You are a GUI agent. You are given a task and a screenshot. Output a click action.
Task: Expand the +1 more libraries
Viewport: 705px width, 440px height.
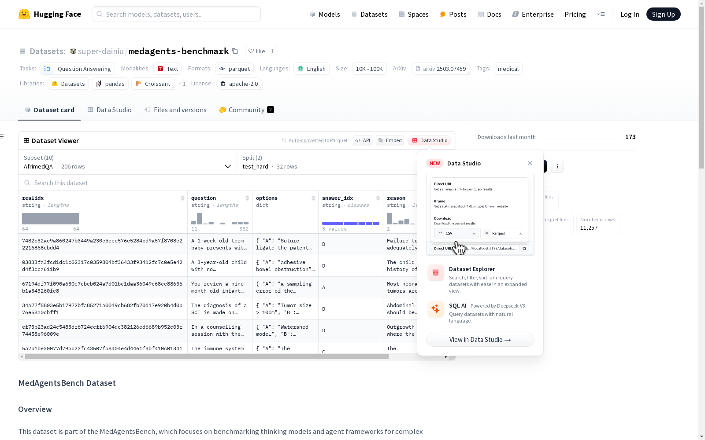tap(182, 84)
